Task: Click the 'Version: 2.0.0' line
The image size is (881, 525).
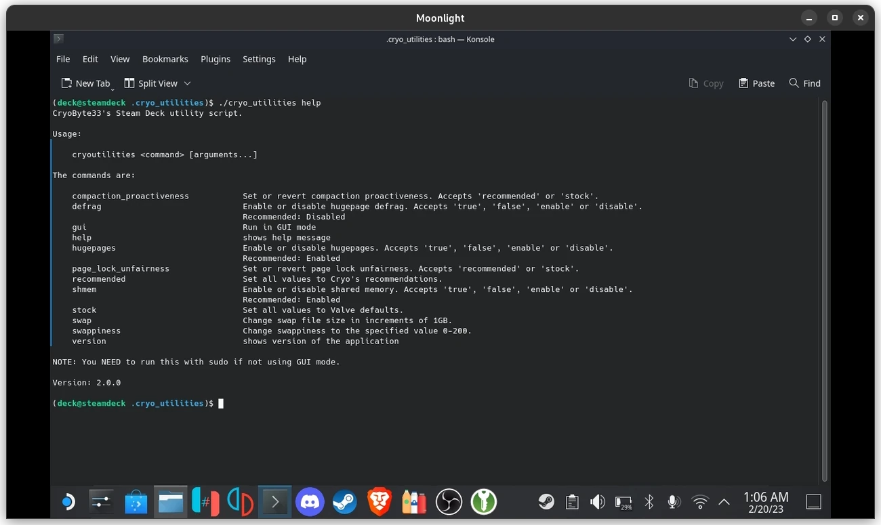Action: [87, 383]
